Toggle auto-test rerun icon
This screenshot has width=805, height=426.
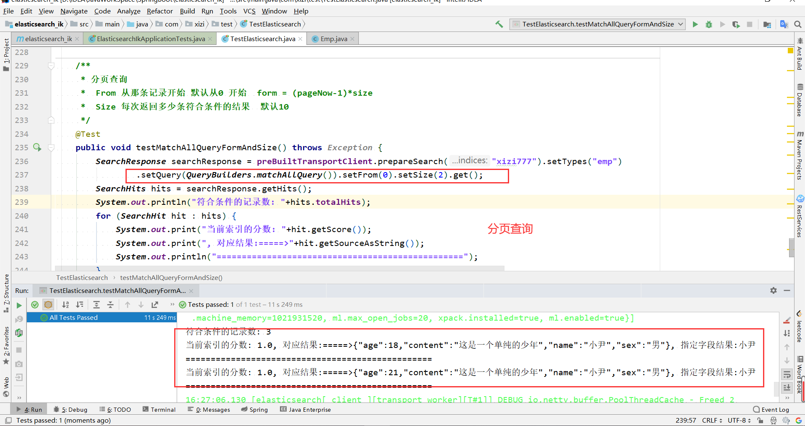tap(19, 333)
